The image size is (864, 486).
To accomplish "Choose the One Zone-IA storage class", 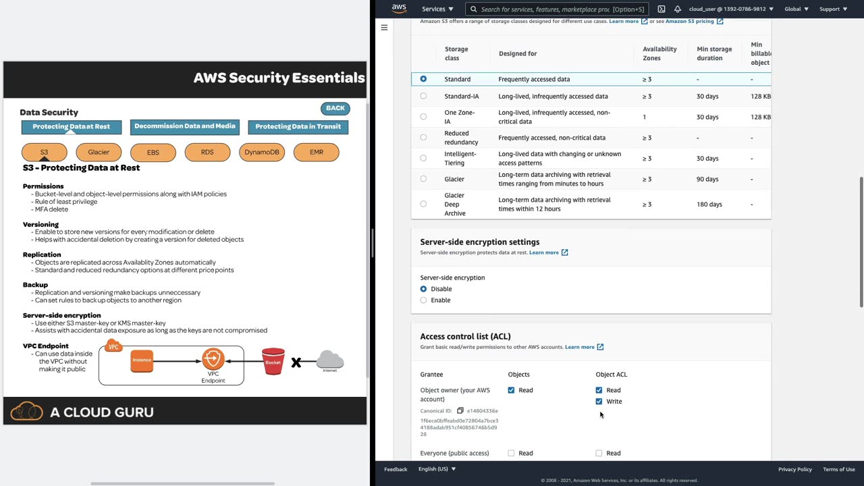I will coord(423,117).
